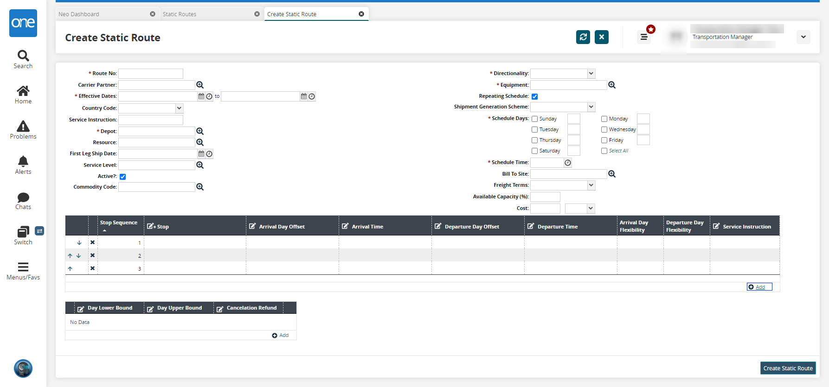The height and width of the screenshot is (387, 829).
Task: Click the Available Capacity (%) field
Action: [545, 197]
